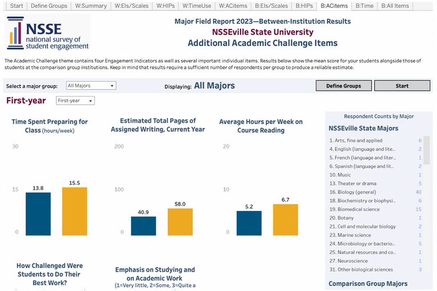The width and height of the screenshot is (437, 291).
Task: Click the blue 5.2 course reading bar
Action: point(249,223)
